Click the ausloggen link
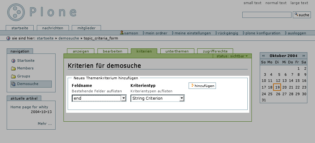This screenshot has height=143, width=315. [297, 33]
